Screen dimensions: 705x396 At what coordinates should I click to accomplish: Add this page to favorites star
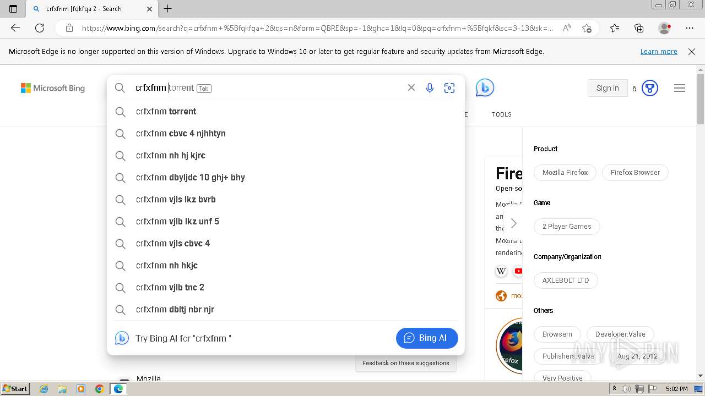[587, 28]
